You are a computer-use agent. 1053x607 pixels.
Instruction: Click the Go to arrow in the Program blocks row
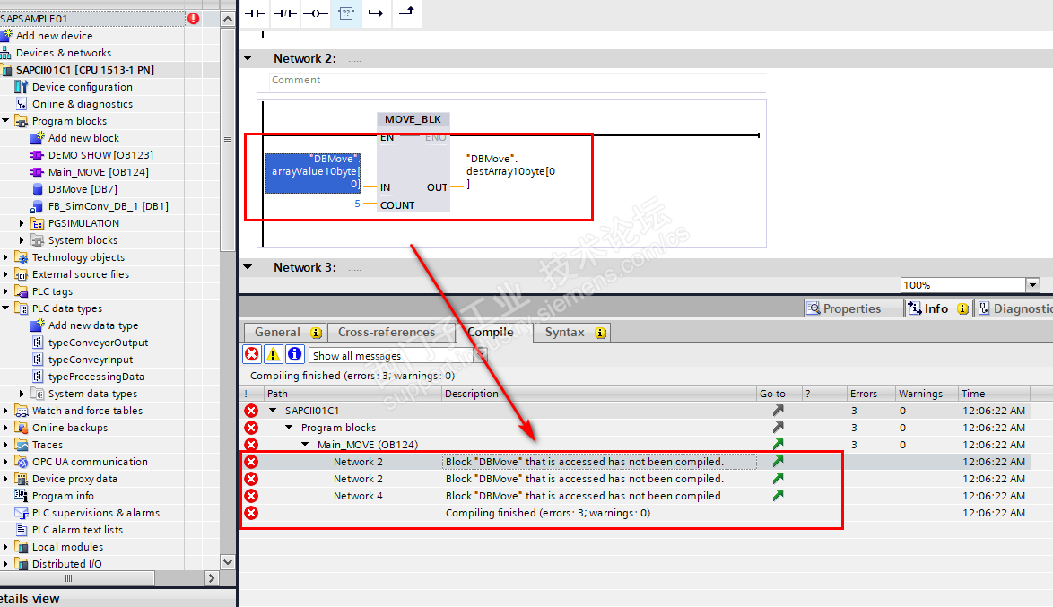(x=779, y=427)
